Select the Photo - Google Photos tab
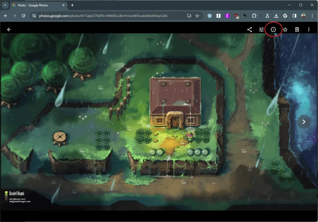318x222 pixels. (x=36, y=5)
